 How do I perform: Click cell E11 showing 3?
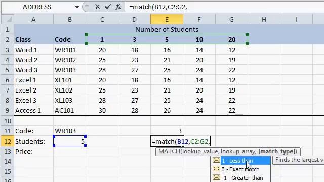tap(167, 131)
